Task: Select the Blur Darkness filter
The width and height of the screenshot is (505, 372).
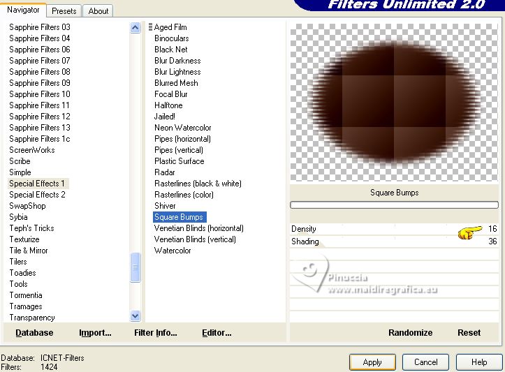Action: [177, 61]
